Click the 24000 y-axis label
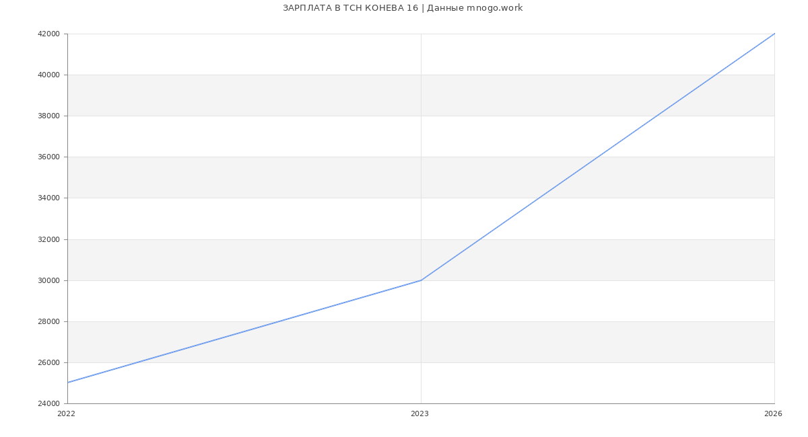808x437 pixels. tap(48, 403)
